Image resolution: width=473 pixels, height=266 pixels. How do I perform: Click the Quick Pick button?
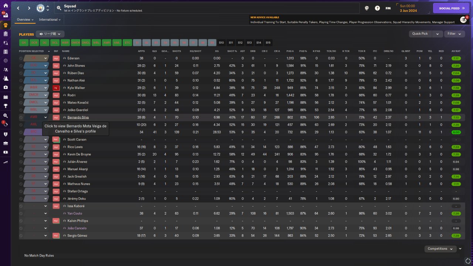click(420, 34)
